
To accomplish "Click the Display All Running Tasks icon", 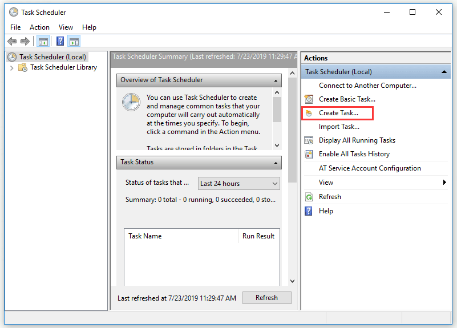I will [309, 140].
